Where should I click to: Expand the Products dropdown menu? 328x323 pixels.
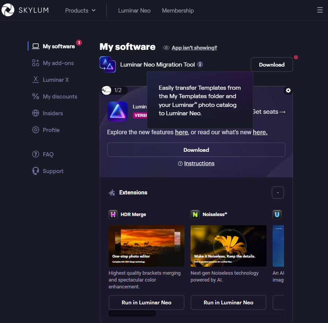point(80,11)
